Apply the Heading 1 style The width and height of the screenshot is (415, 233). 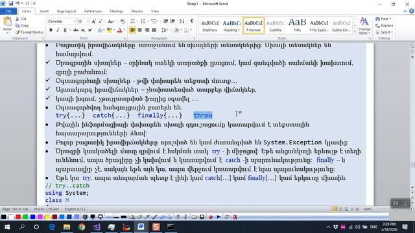(x=231, y=26)
